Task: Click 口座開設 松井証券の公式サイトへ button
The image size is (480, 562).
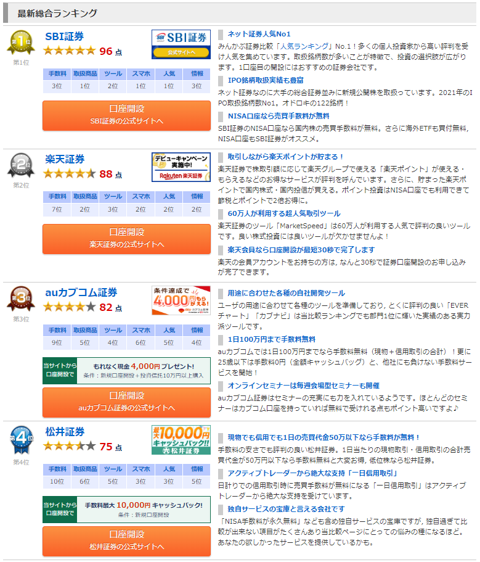Action: (126, 541)
